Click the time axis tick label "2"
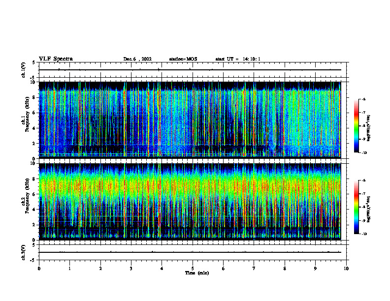 coord(100,269)
